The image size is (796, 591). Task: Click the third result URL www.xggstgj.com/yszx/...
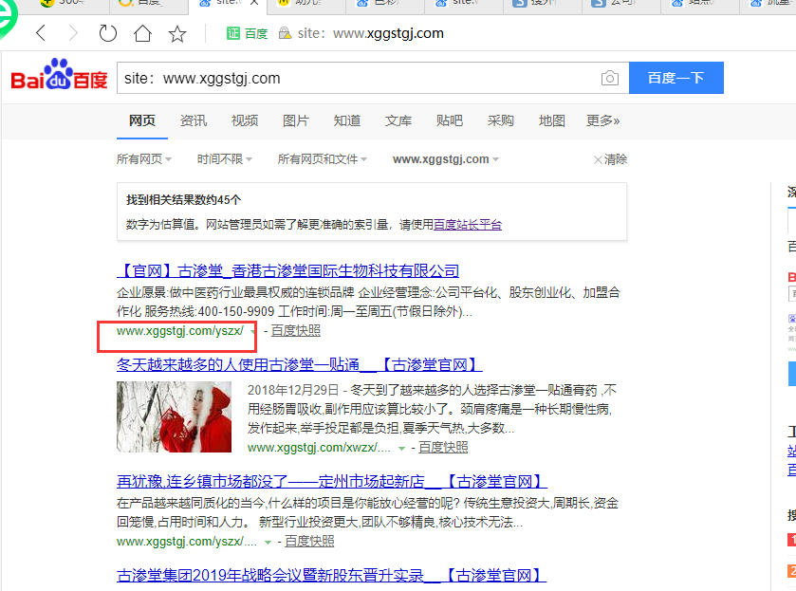pos(187,542)
